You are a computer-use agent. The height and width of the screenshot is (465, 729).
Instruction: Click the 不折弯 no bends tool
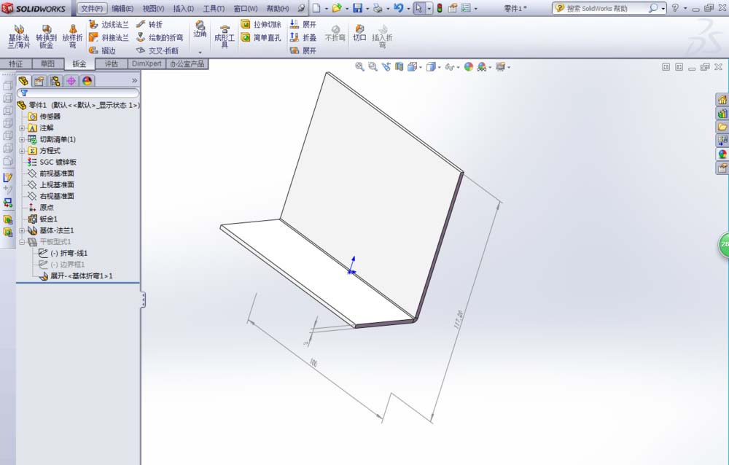coord(335,33)
